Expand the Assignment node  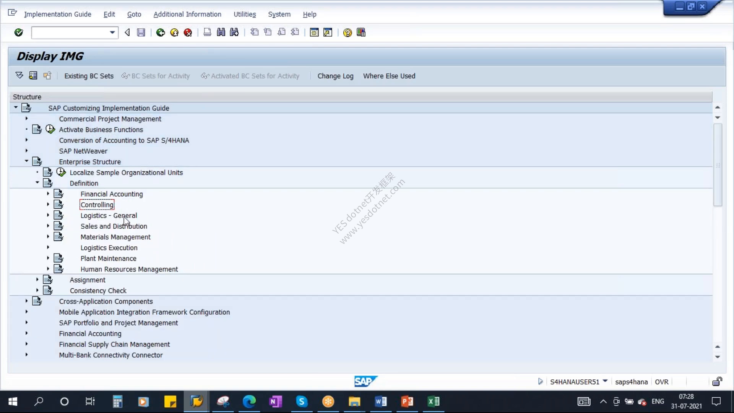pyautogui.click(x=37, y=280)
